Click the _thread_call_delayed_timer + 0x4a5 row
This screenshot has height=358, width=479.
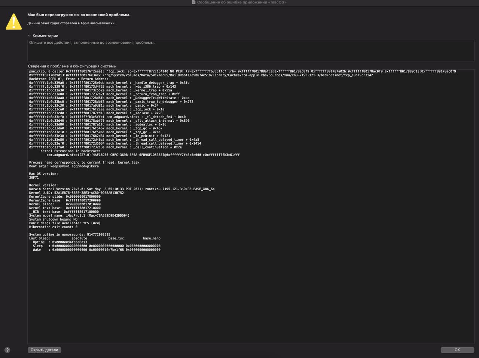click(x=114, y=140)
